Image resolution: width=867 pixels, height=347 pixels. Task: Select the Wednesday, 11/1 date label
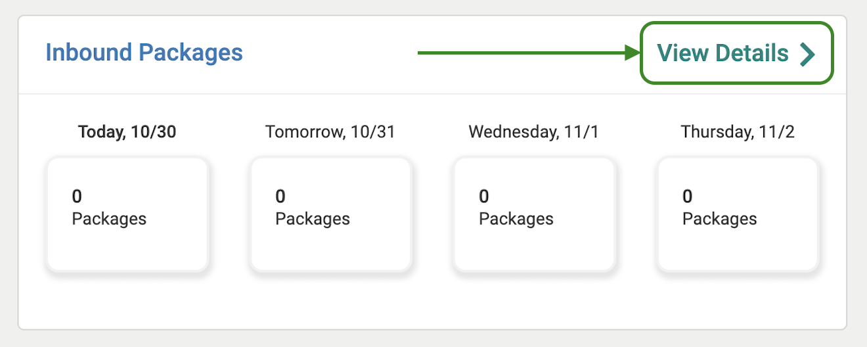(x=534, y=132)
